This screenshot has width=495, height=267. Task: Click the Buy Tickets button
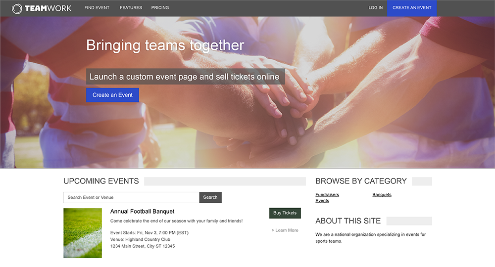click(285, 213)
